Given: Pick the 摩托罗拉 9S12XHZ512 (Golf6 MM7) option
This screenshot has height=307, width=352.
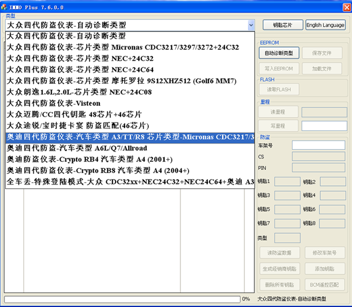Looking at the screenshot, I should tap(130, 81).
